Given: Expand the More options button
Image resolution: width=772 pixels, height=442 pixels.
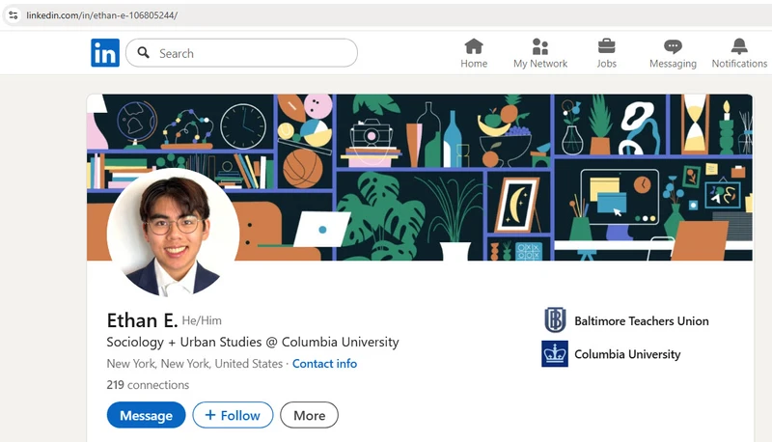Looking at the screenshot, I should [x=309, y=415].
